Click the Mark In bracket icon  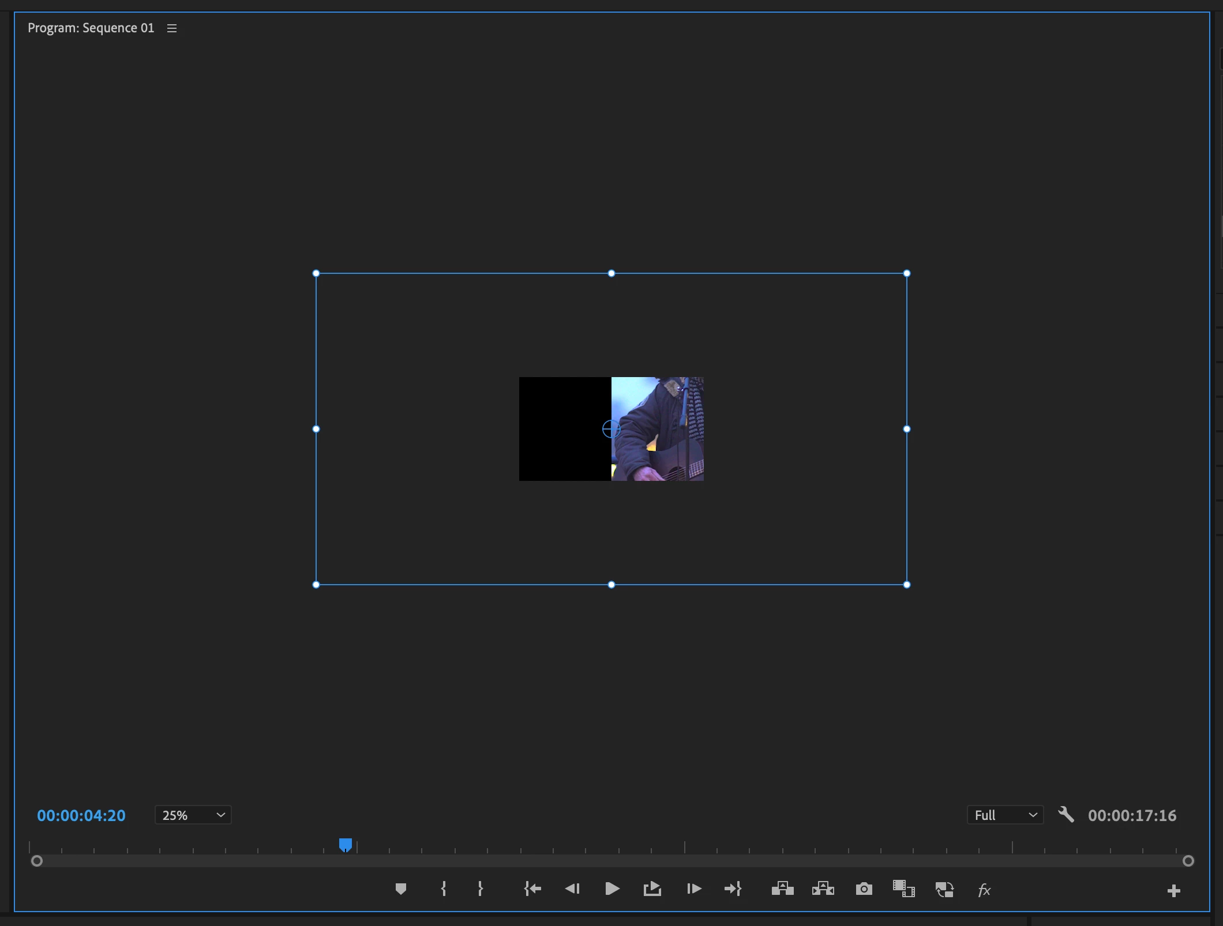(444, 889)
